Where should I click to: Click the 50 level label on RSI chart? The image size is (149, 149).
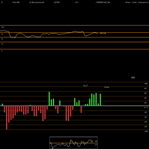click(x=2, y=39)
